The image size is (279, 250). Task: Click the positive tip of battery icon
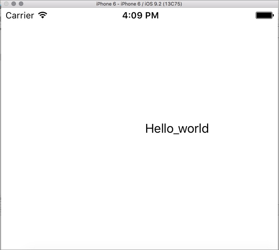click(273, 15)
